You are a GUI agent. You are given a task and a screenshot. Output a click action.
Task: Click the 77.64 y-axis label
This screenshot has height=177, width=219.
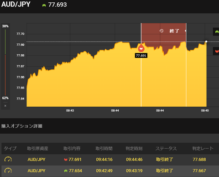(x=21, y=99)
